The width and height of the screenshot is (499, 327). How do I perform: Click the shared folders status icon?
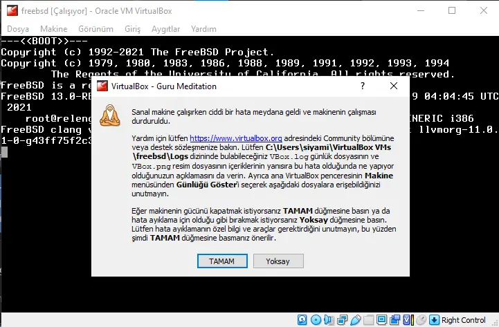[x=368, y=319]
